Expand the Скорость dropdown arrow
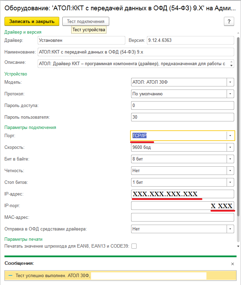Screen dimensions: 241x285 pyautogui.click(x=230, y=147)
